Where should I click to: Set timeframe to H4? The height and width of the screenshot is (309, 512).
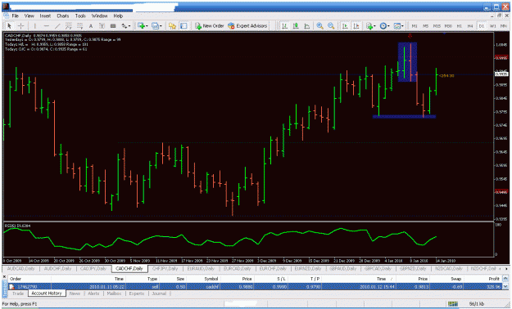pos(470,26)
